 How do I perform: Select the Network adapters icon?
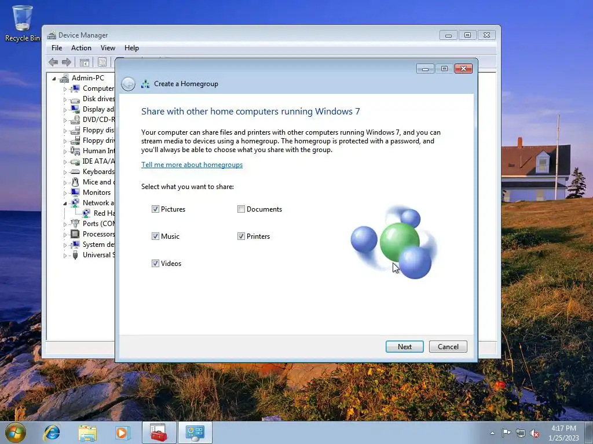click(75, 203)
